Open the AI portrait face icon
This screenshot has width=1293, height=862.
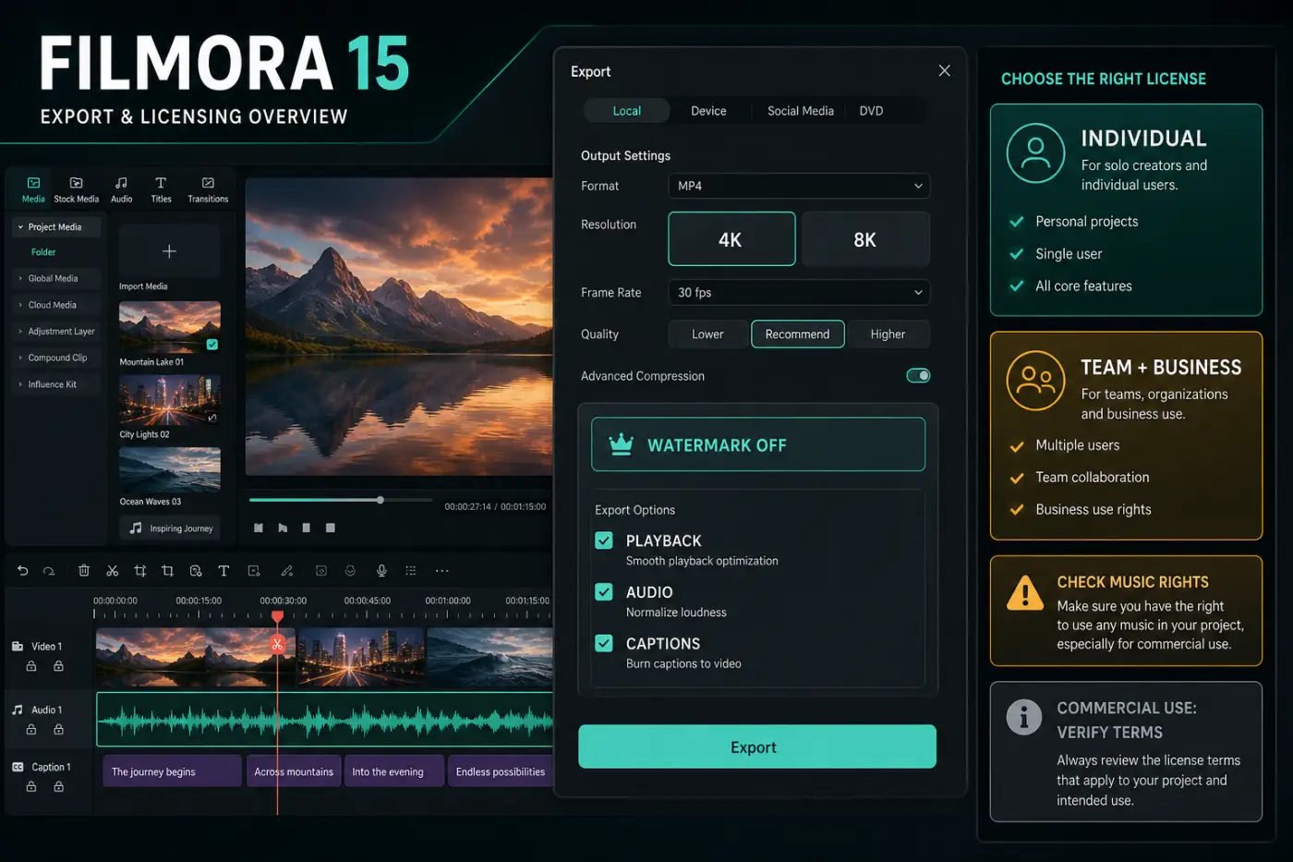pos(350,571)
